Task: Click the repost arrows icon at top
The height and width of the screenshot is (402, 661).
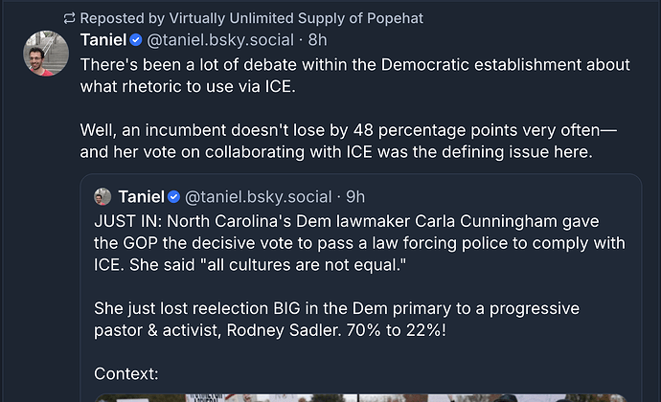Action: (69, 18)
